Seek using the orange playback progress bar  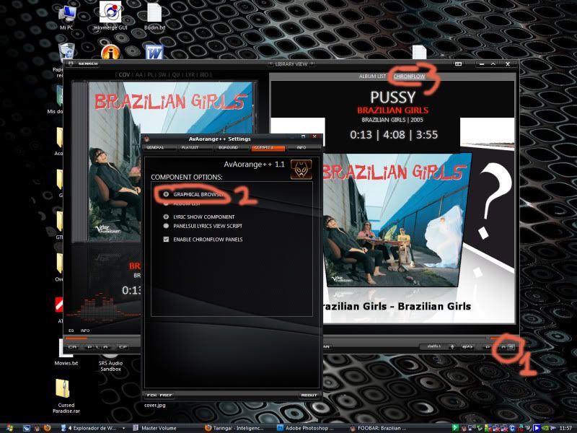(76, 338)
